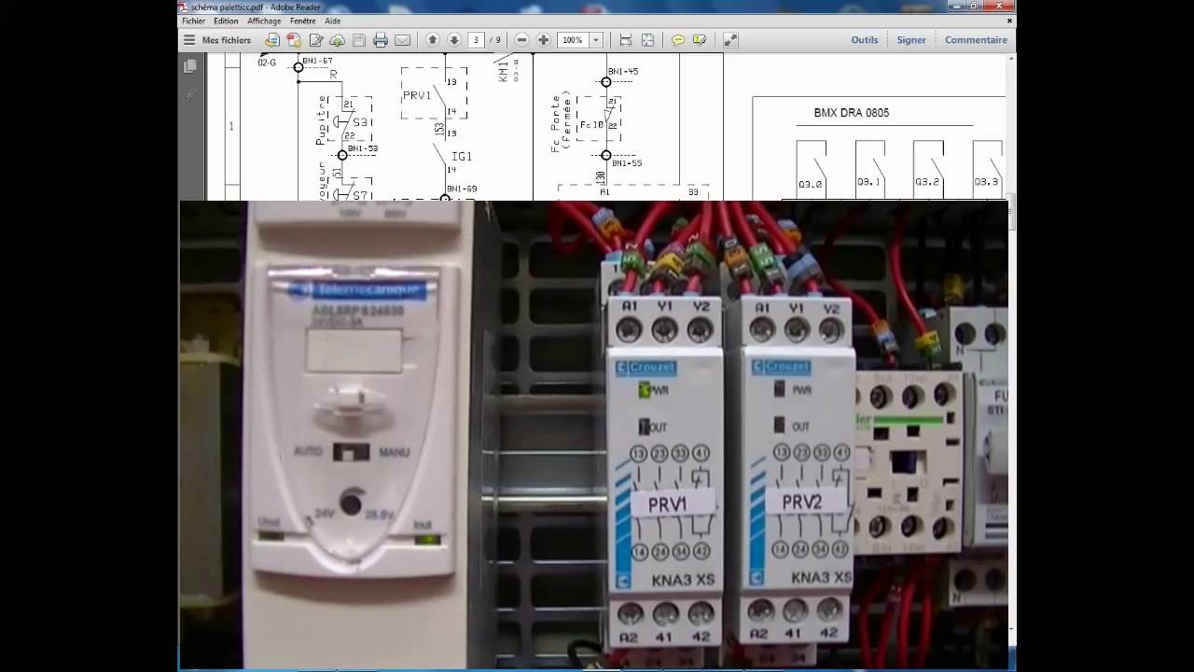The height and width of the screenshot is (672, 1194).
Task: Click the Q3.1 output contact label
Action: coord(868,182)
